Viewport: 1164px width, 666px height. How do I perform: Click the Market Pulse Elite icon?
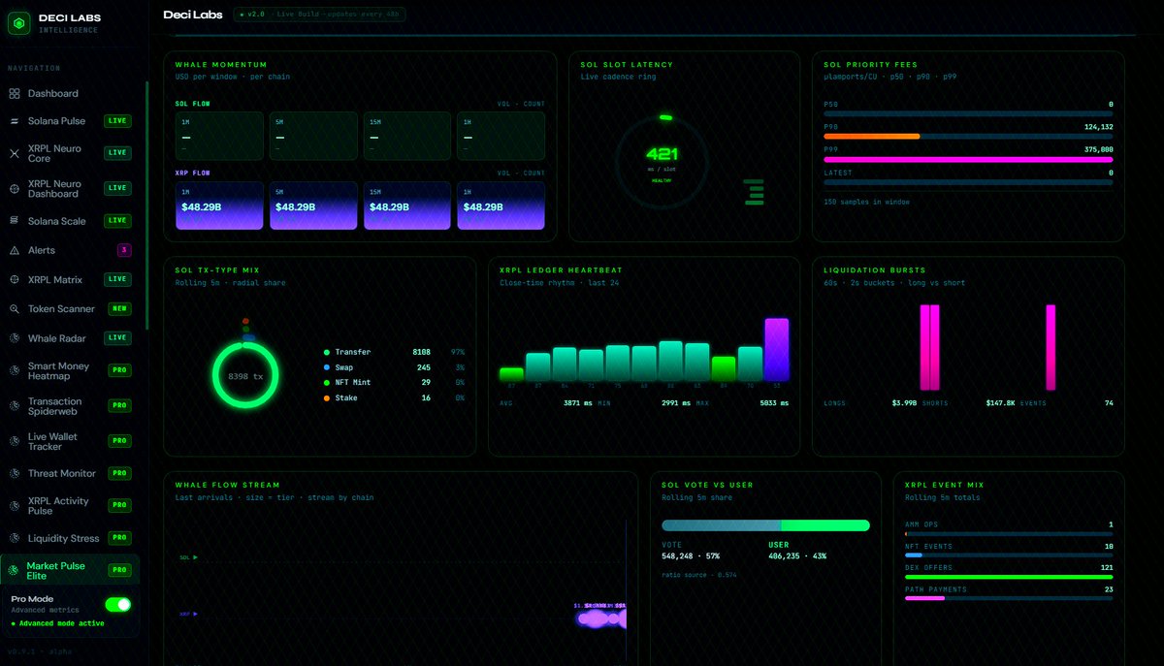point(15,570)
